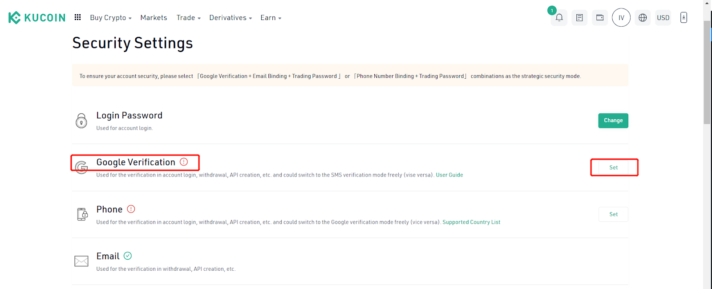Viewport: 712px width, 289px height.
Task: Click the Phone warning status icon
Action: click(x=131, y=209)
